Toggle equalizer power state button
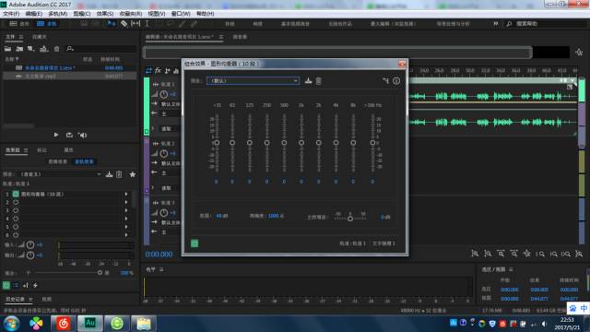This screenshot has height=332, width=590. tap(195, 243)
